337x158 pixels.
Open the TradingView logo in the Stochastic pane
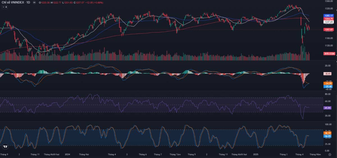pos(5,147)
